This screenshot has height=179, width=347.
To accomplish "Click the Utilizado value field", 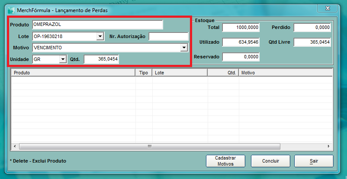I will coord(241,42).
